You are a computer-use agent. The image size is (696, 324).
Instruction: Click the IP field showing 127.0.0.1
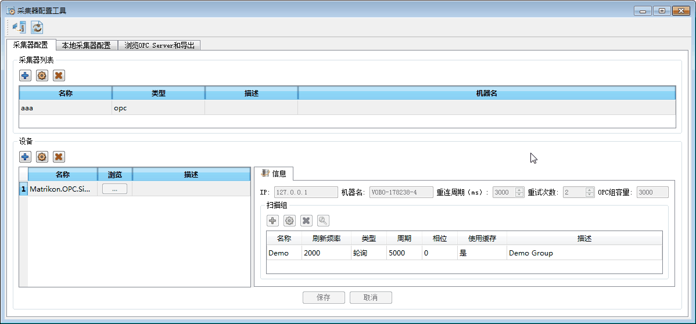click(306, 192)
